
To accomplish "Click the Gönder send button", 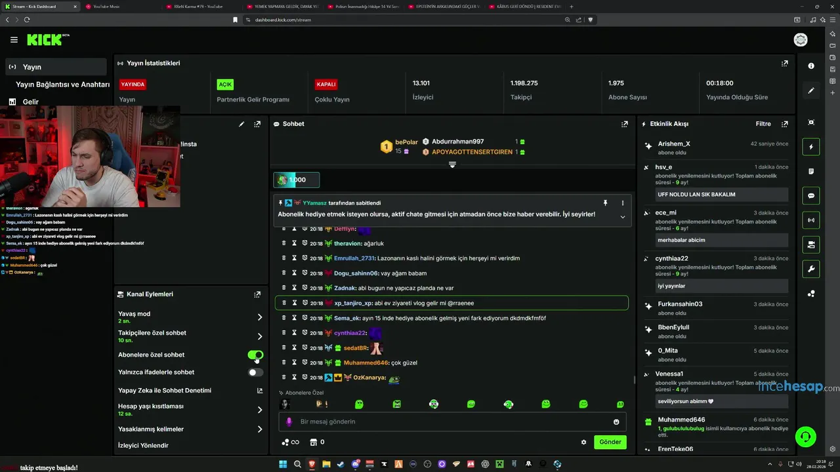I will point(610,442).
